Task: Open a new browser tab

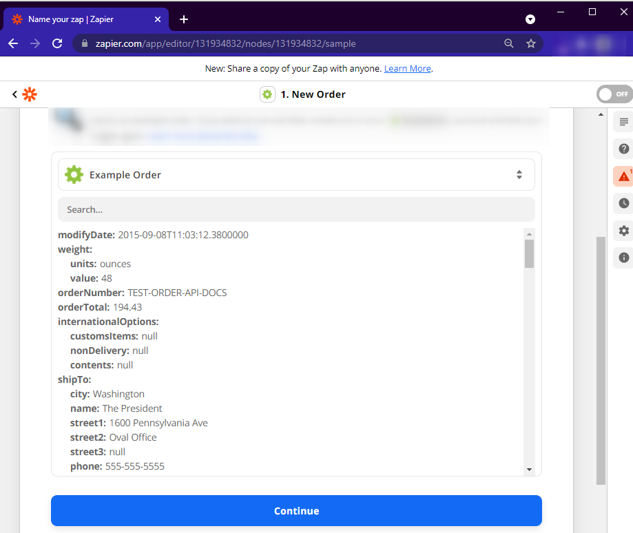Action: [x=184, y=19]
